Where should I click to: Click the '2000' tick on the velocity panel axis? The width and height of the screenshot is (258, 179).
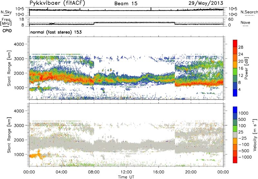19,140
